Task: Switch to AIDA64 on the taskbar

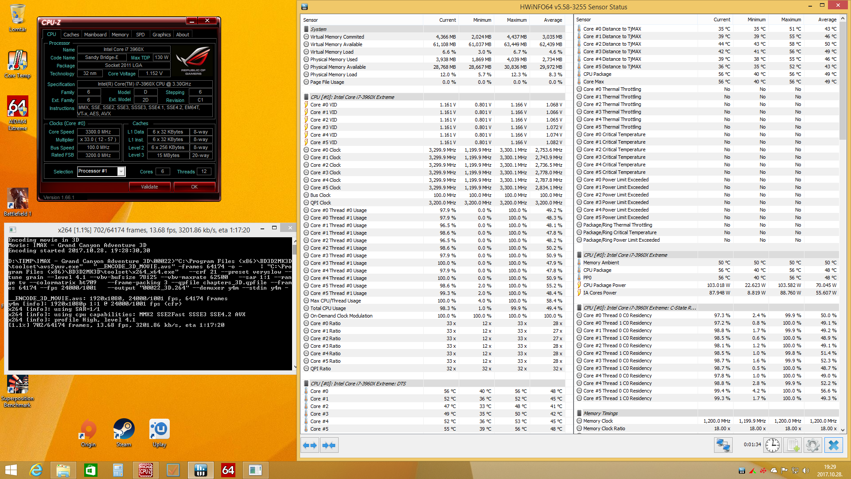Action: point(228,470)
